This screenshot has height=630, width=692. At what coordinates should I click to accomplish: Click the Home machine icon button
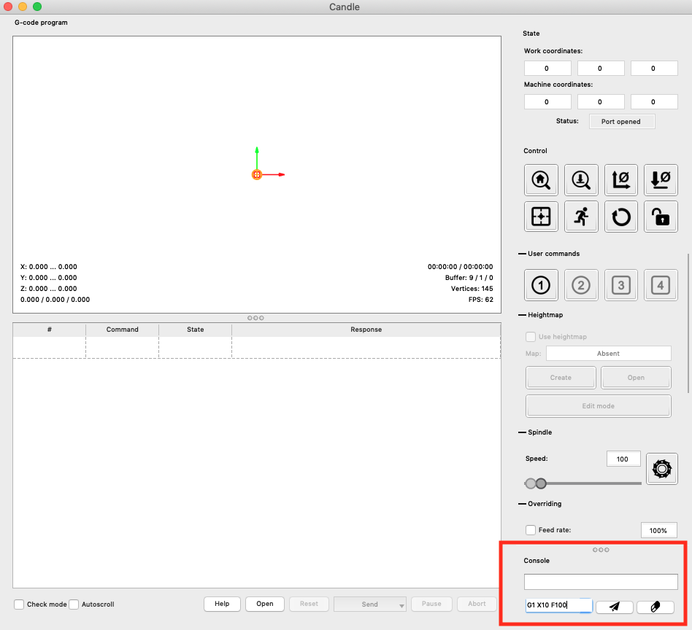tap(541, 179)
